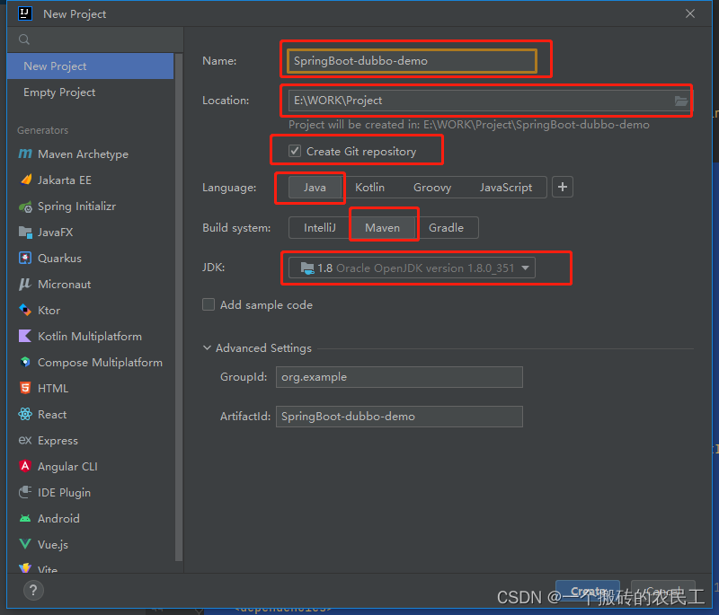719x615 pixels.
Task: Click the sidebar vertical scrollbar
Action: coord(179,307)
